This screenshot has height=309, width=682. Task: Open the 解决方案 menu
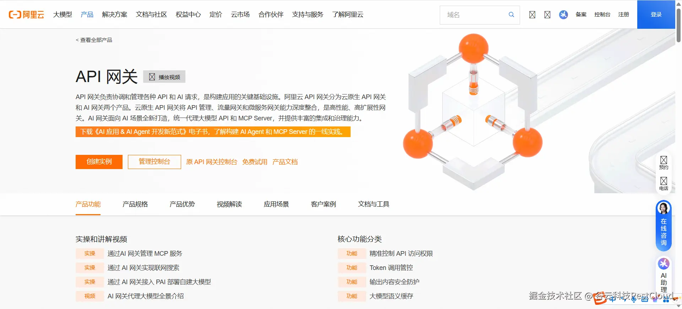point(114,15)
